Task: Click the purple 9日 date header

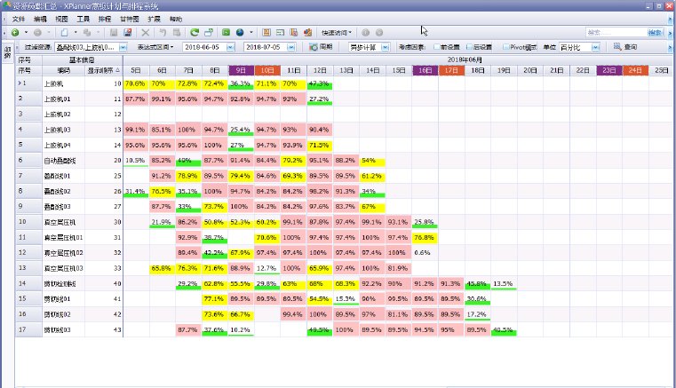Action: [x=241, y=70]
